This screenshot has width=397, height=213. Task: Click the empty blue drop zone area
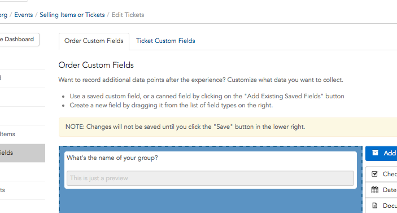pos(211,201)
